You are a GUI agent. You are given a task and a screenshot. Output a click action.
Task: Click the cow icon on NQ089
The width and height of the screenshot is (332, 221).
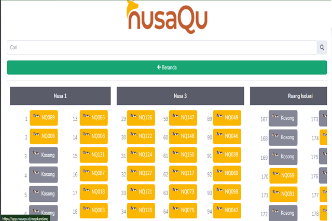(x=36, y=116)
